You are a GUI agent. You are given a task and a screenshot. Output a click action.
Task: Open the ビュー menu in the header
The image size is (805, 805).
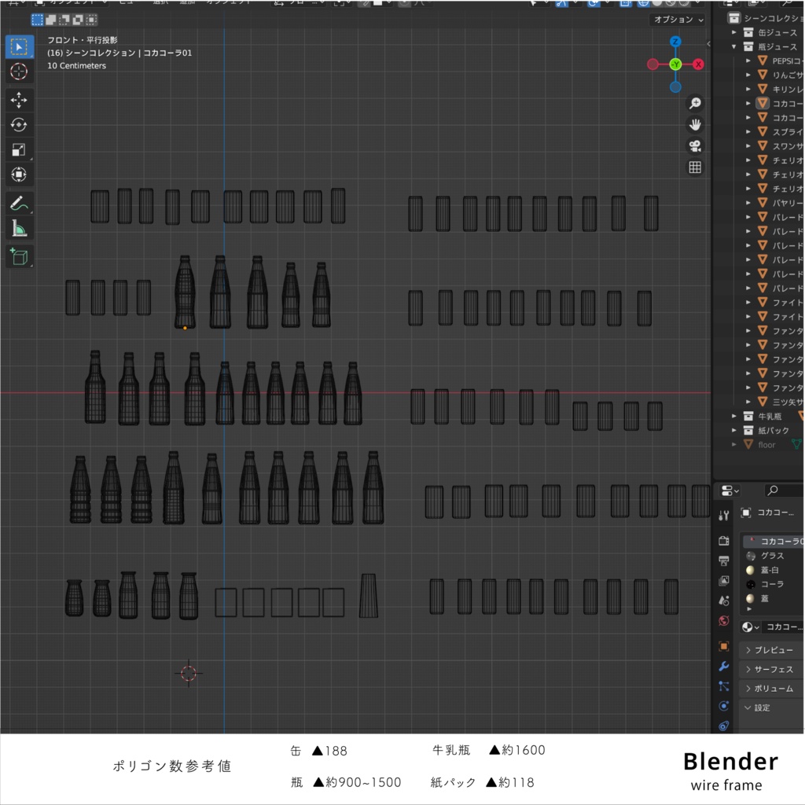(126, 2)
